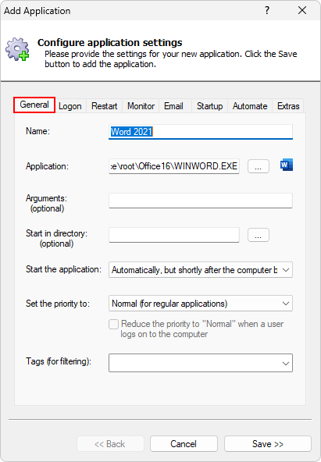
Task: Go to the Email tab
Action: [x=173, y=106]
